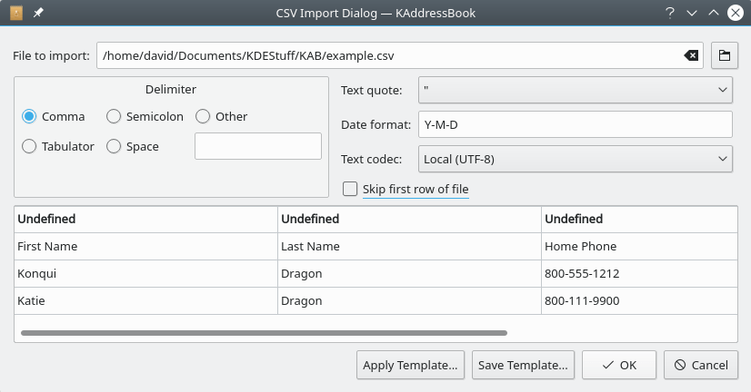Click the clear text icon in file path
Image resolution: width=751 pixels, height=392 pixels.
tap(691, 56)
